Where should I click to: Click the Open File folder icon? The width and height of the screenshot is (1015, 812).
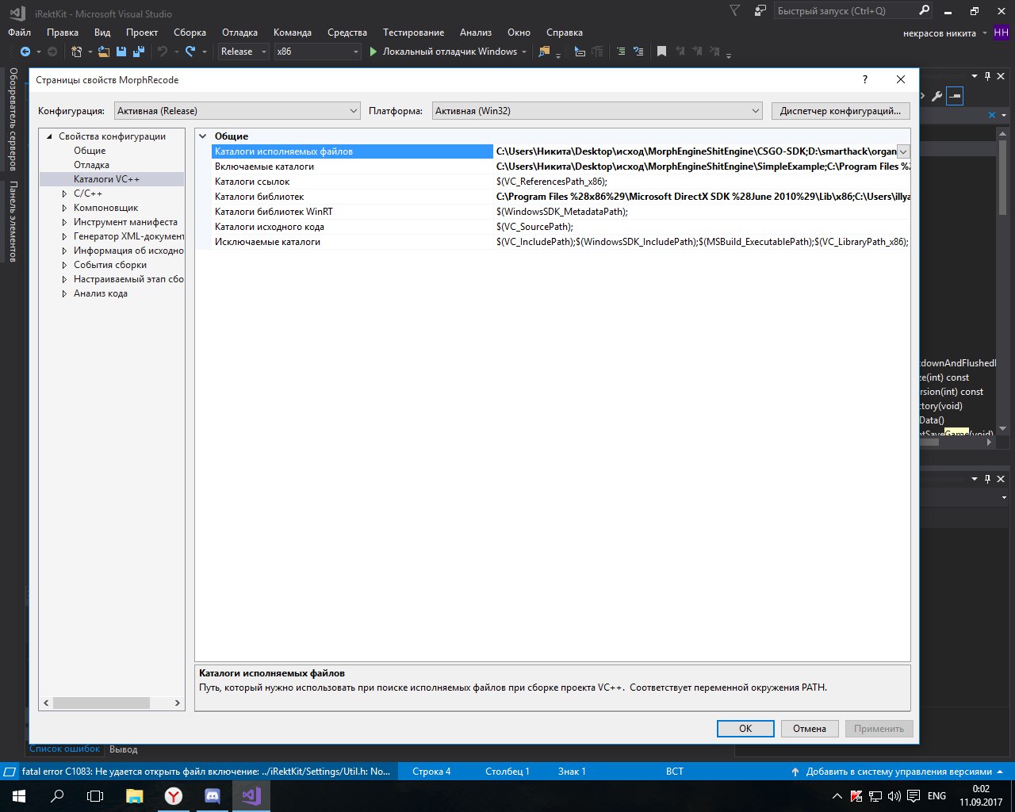pos(104,52)
